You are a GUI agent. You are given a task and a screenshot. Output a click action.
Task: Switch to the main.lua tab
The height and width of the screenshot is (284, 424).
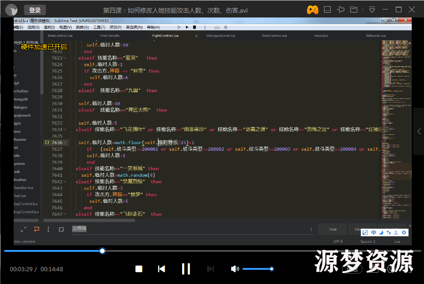[x=321, y=36]
